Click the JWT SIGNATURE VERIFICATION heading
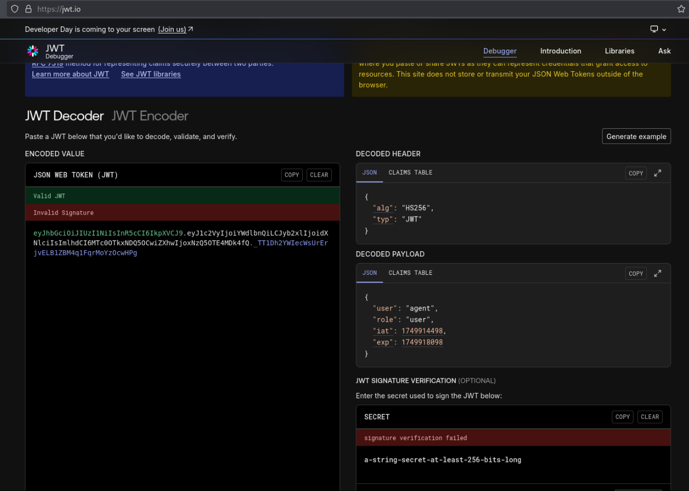Viewport: 689px width, 491px height. pos(406,381)
